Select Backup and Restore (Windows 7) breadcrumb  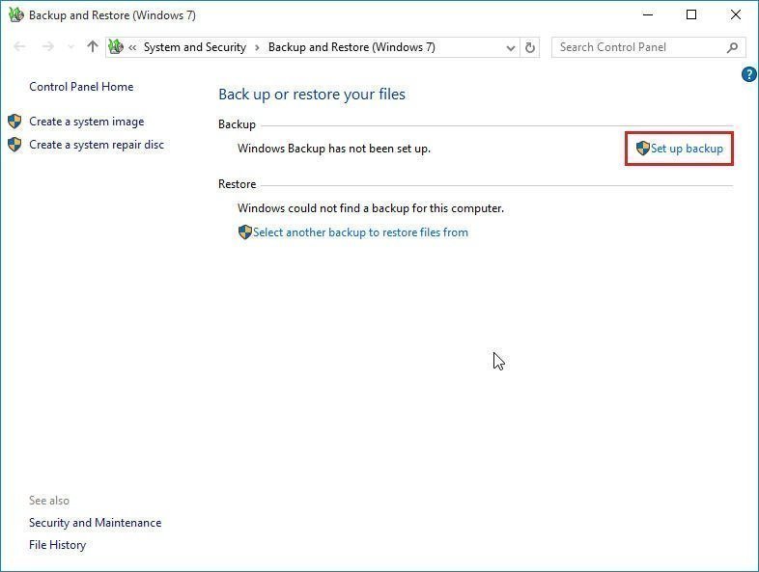coord(351,47)
